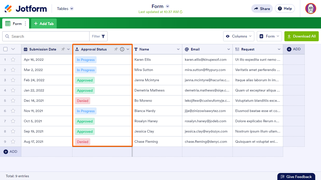Open Submission Date column menu chevron
The height and width of the screenshot is (180, 321).
click(68, 49)
